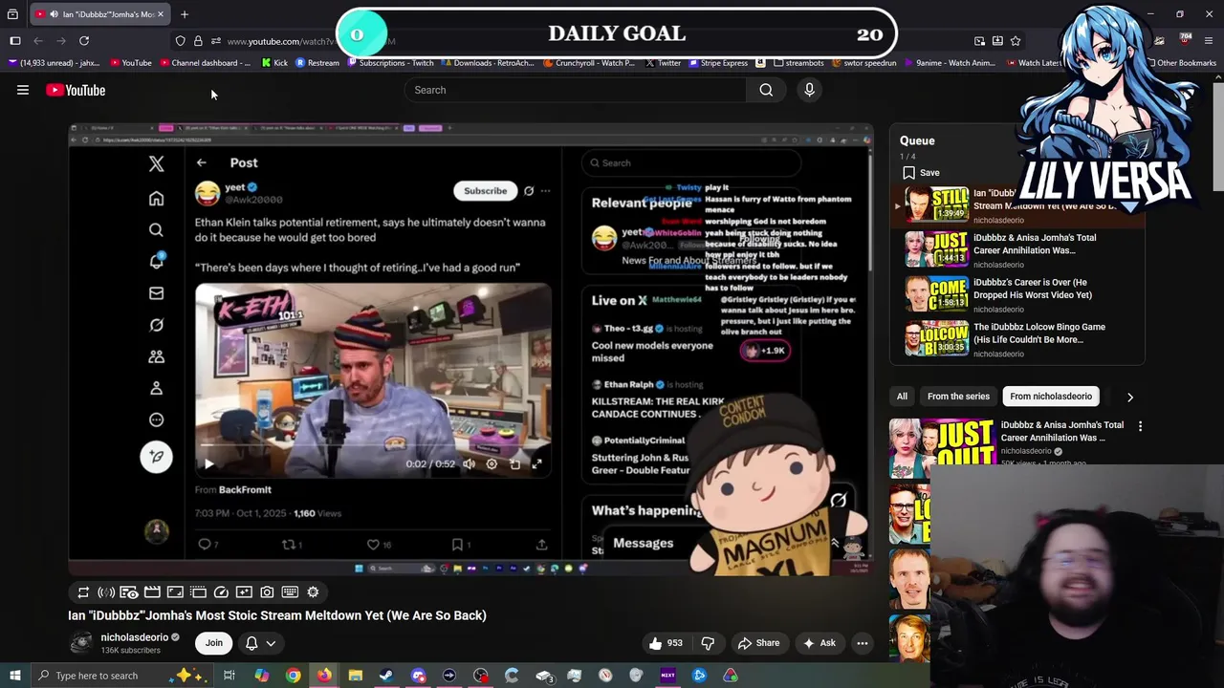Screen dimensions: 1224x688
Task: Open the nicholasdeorio channel name link
Action: 134,637
